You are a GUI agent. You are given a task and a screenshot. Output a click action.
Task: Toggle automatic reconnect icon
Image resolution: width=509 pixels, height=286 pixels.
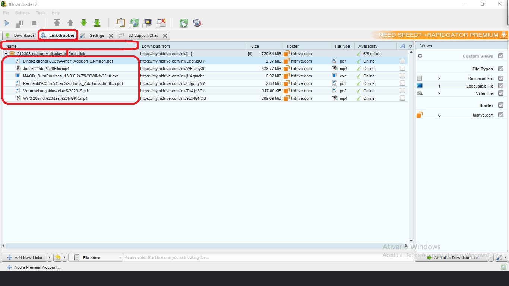(134, 23)
